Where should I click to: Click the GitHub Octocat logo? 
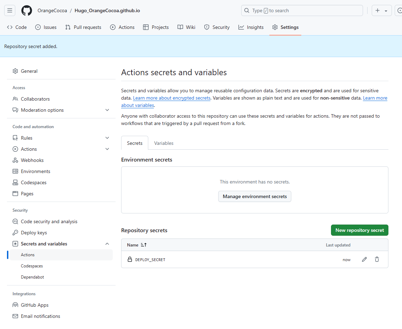(27, 10)
